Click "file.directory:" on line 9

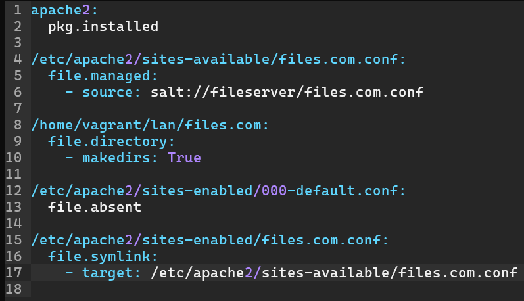(x=112, y=141)
